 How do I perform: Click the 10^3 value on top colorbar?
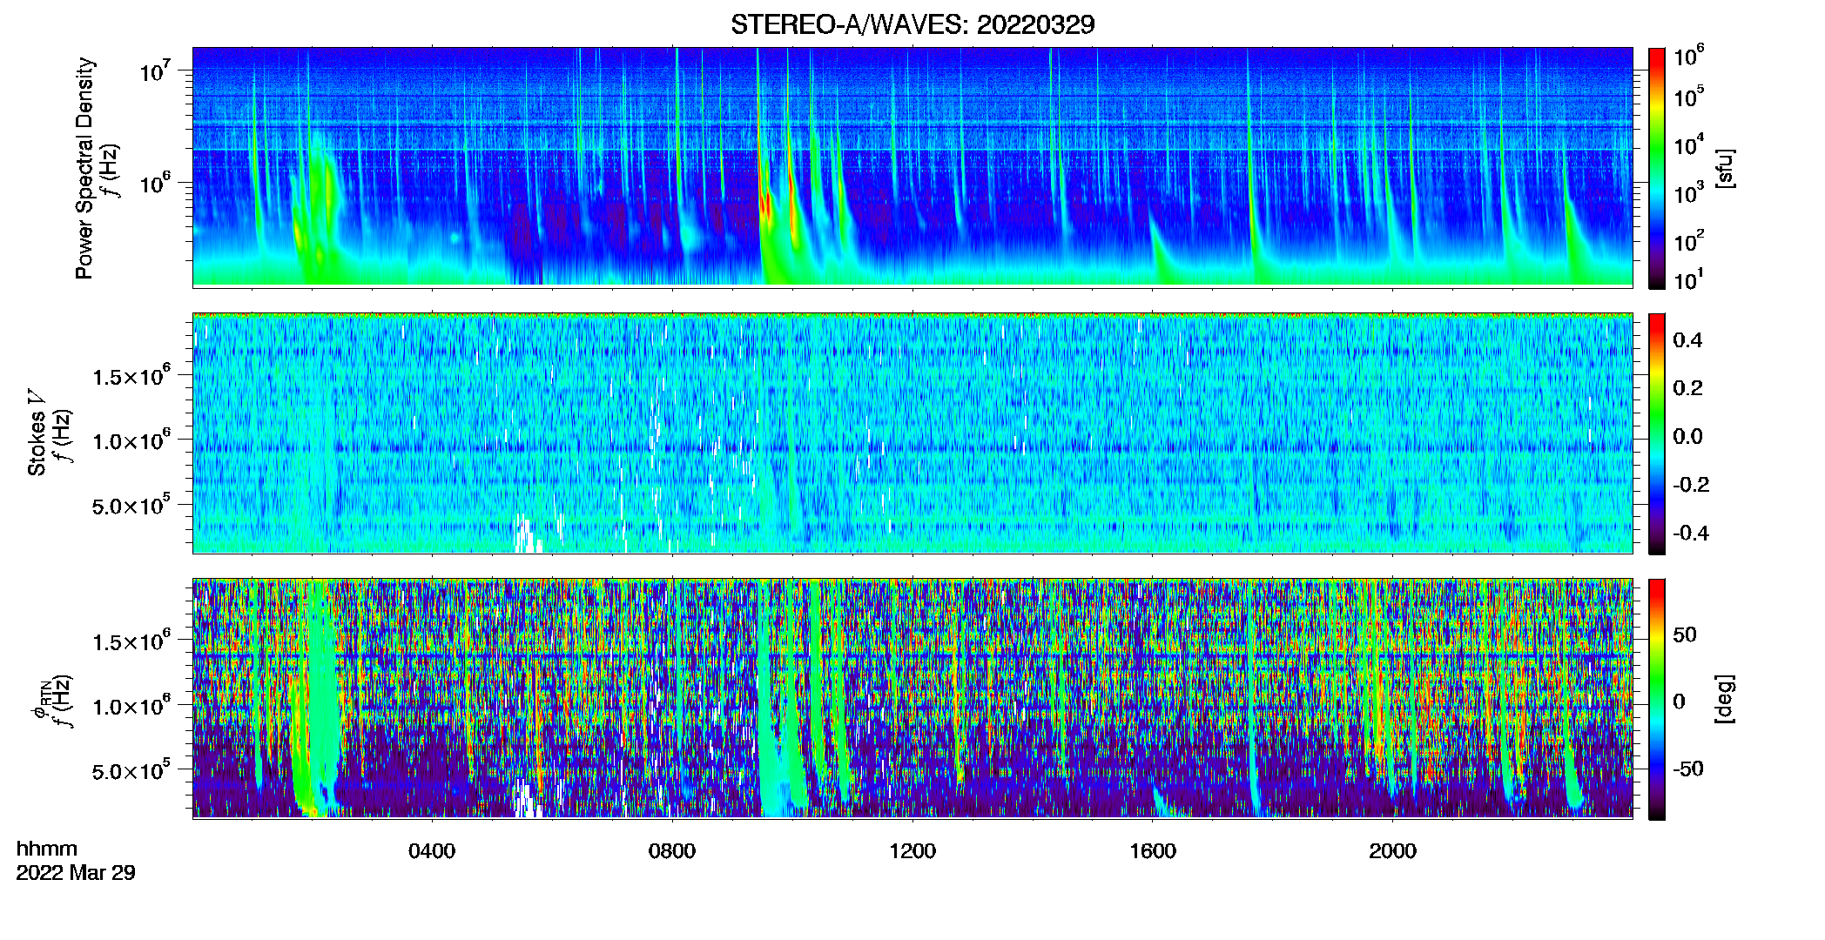pyautogui.click(x=1689, y=192)
